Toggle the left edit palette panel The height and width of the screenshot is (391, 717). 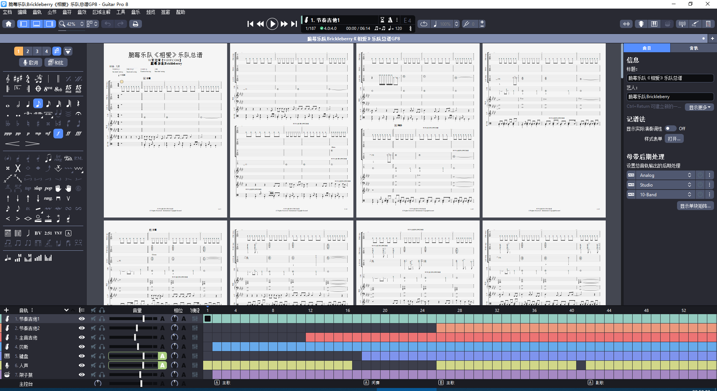[x=23, y=24]
